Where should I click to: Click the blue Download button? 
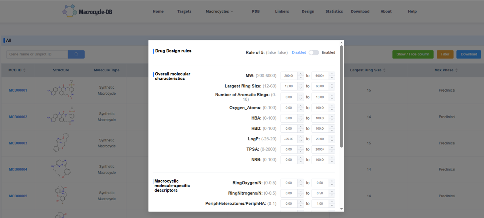point(468,54)
